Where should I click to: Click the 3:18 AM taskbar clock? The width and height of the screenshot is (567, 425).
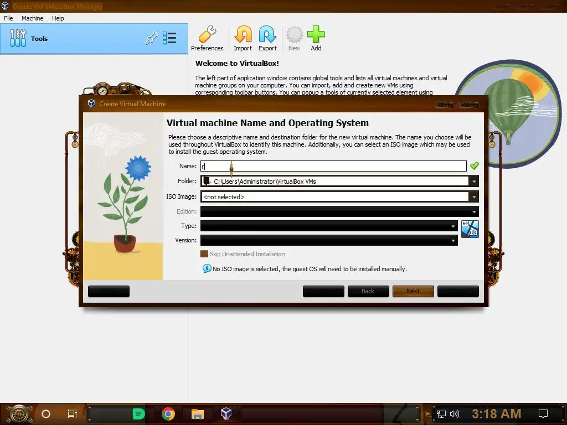click(496, 414)
